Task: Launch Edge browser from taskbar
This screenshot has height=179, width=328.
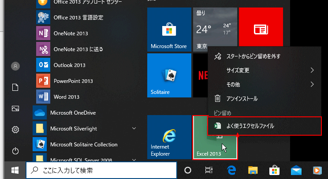Action: 231,170
